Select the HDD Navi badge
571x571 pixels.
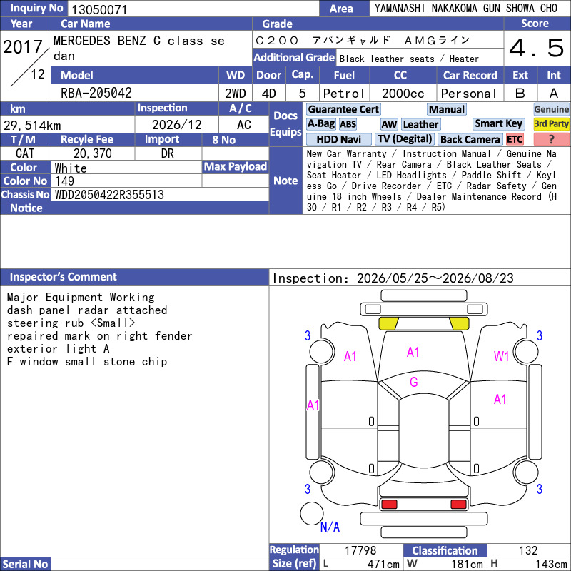[338, 139]
